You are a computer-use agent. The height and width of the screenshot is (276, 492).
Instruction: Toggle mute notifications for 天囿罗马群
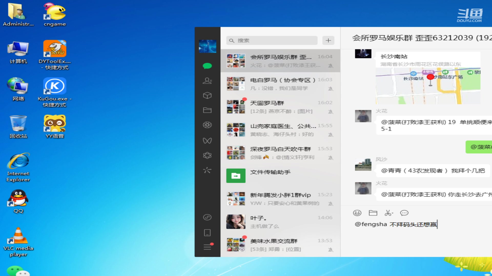point(331,111)
